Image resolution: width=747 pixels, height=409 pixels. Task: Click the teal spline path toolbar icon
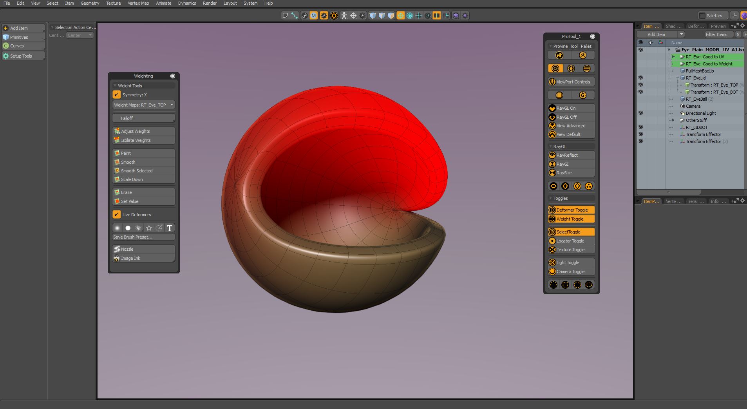point(295,16)
